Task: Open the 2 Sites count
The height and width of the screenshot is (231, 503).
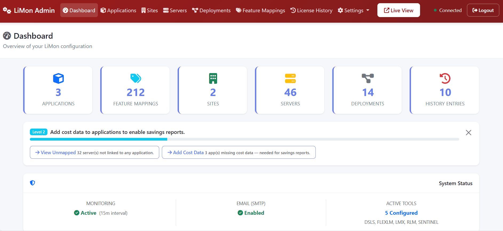Action: tap(213, 92)
